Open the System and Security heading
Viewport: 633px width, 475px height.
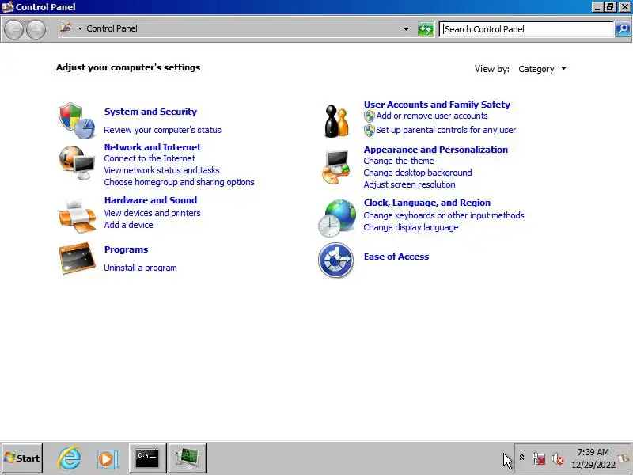[x=150, y=112]
